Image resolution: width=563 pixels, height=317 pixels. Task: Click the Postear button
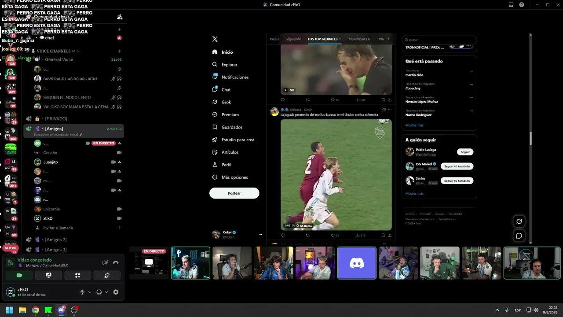click(x=234, y=193)
